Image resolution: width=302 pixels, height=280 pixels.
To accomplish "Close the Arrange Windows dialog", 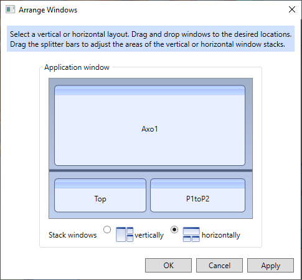I will pos(292,9).
